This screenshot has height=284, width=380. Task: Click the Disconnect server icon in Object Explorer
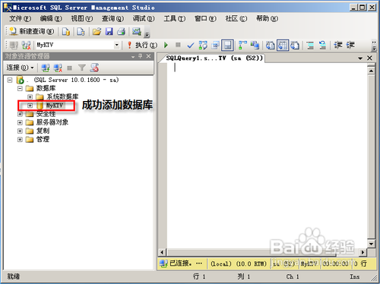tap(58, 68)
